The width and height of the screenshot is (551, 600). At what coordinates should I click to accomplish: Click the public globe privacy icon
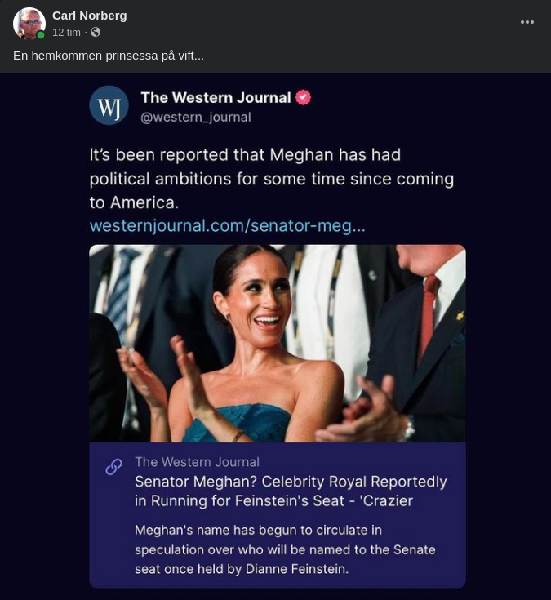pyautogui.click(x=96, y=33)
